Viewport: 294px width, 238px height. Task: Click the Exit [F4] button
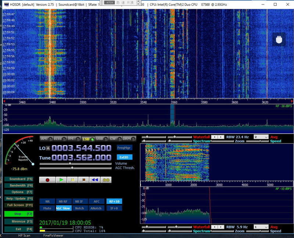pos(19,229)
